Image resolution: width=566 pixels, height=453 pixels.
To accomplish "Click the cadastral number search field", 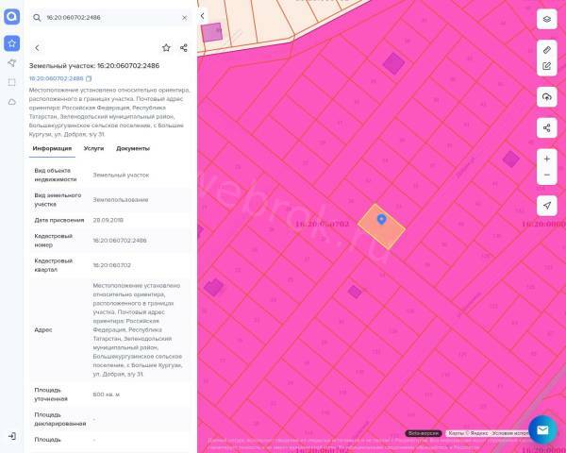I will tap(108, 17).
